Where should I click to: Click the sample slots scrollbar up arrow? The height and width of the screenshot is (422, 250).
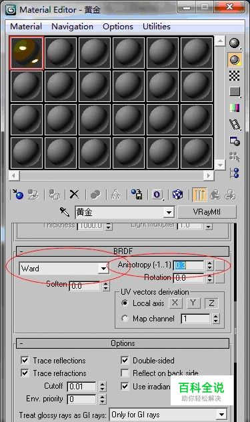(x=220, y=41)
